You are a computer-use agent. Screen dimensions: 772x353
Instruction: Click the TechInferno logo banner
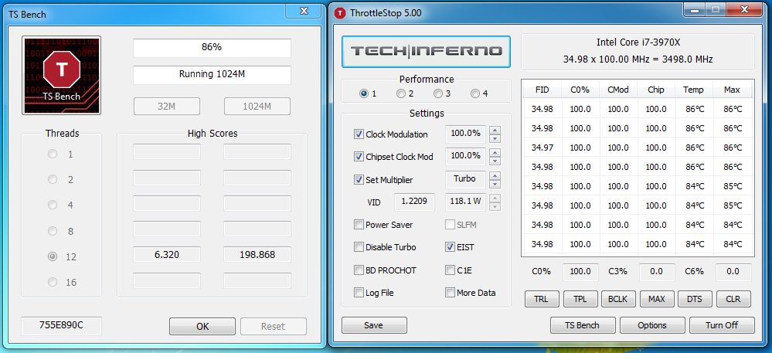click(x=426, y=51)
